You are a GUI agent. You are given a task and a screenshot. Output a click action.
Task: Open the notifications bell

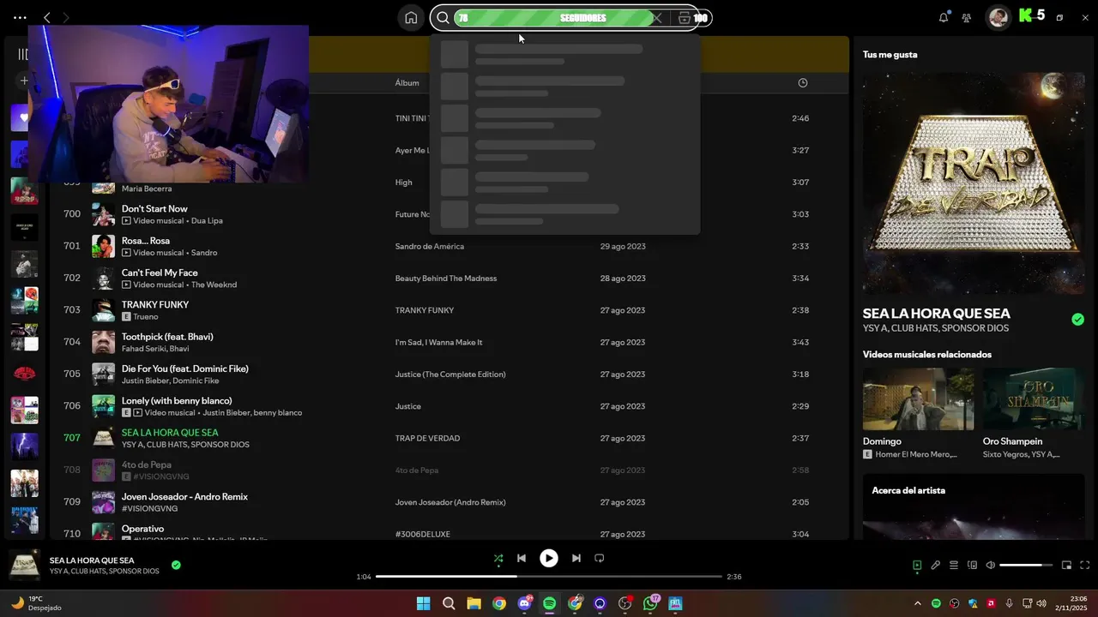[944, 17]
